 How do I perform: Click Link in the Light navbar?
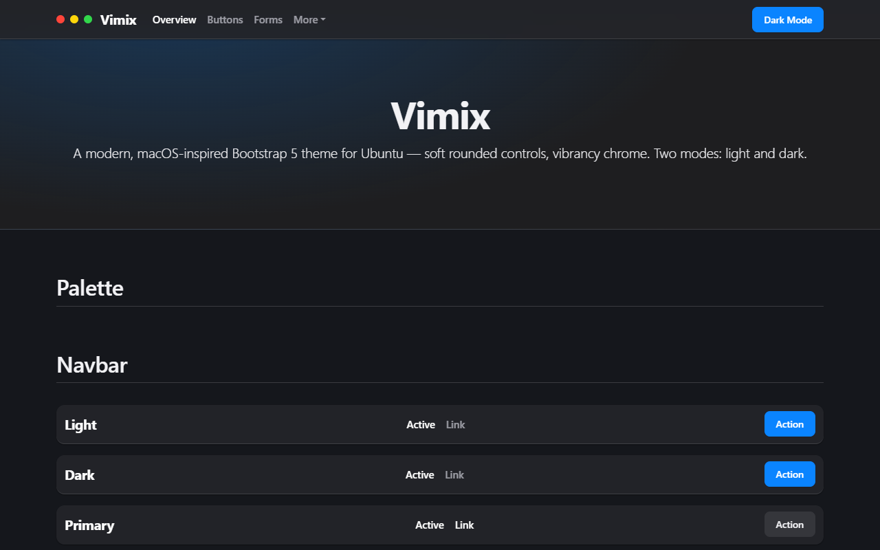coord(455,425)
